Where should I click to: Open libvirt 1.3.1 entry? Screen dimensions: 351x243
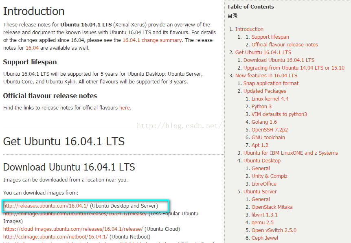pos(264,215)
